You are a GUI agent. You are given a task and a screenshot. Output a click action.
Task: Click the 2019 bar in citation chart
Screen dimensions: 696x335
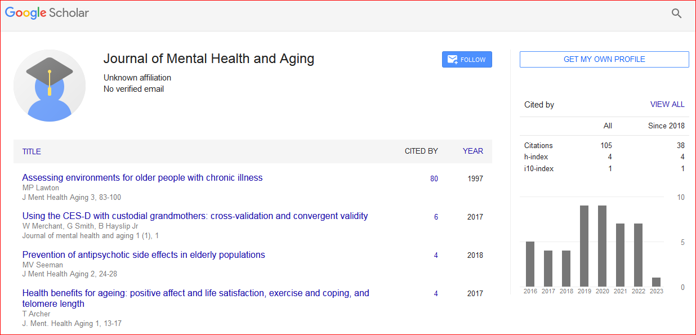[x=585, y=245]
